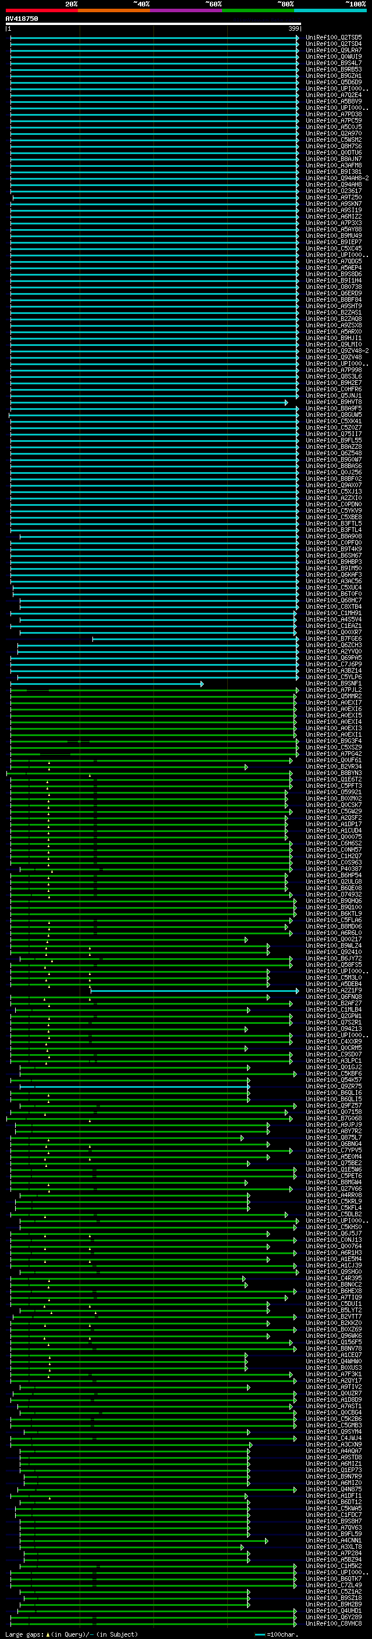Select hit label UniRef100_O74932

pyautogui.click(x=333, y=895)
